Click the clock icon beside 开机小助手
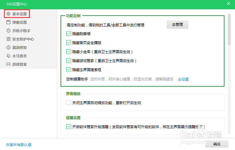 click(8, 31)
